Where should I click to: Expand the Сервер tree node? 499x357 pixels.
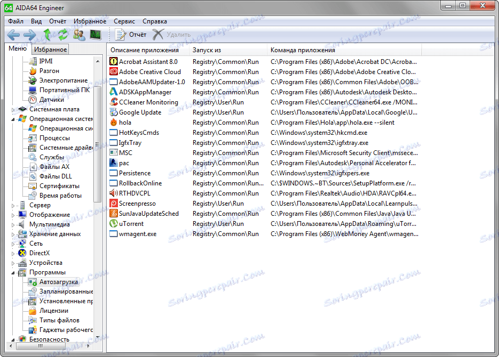13,206
